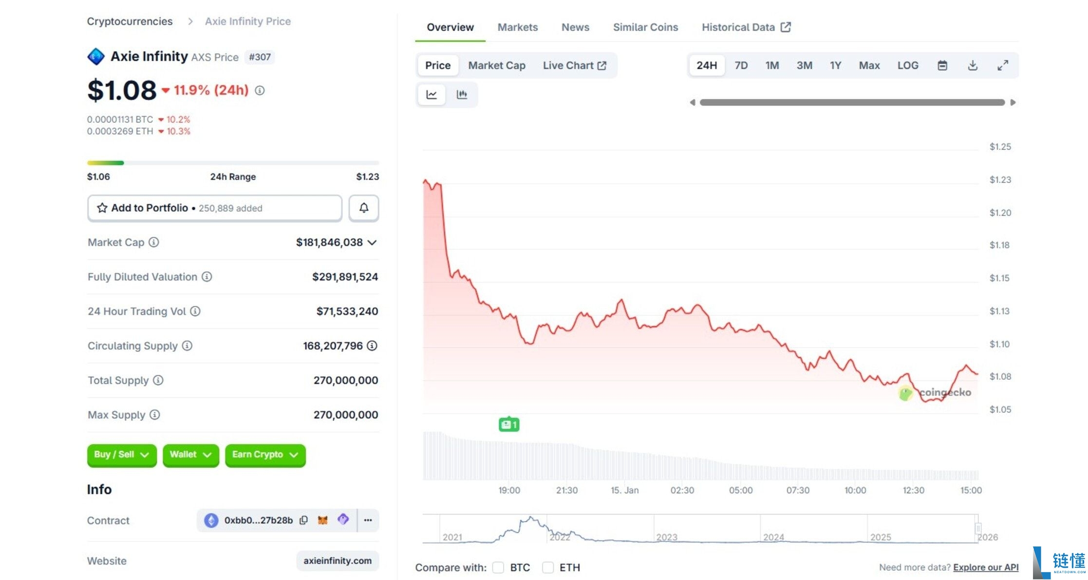This screenshot has width=1088, height=580.
Task: Switch to the Markets tab
Action: pyautogui.click(x=517, y=27)
